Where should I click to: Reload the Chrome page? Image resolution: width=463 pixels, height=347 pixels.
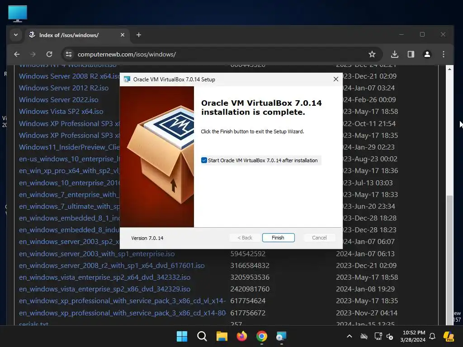coord(49,54)
